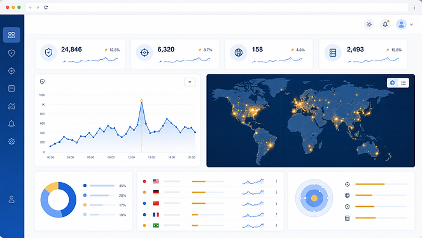Open notifications bell in top bar
Viewport: 422px width, 238px height.
(385, 24)
